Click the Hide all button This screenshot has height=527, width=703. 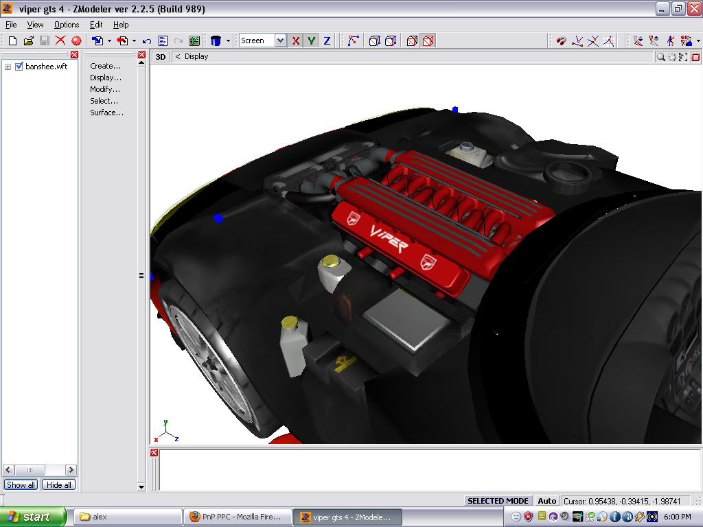pyautogui.click(x=58, y=484)
